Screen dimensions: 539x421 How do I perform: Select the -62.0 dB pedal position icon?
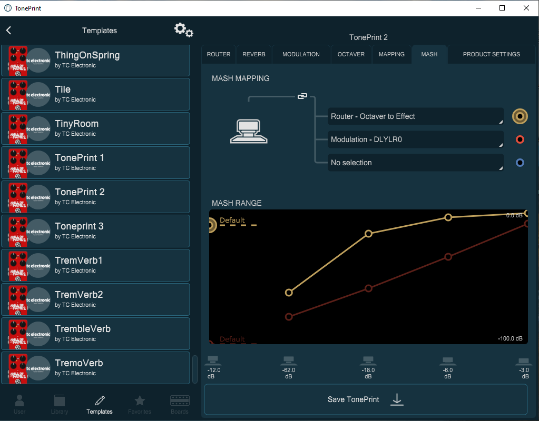click(288, 360)
